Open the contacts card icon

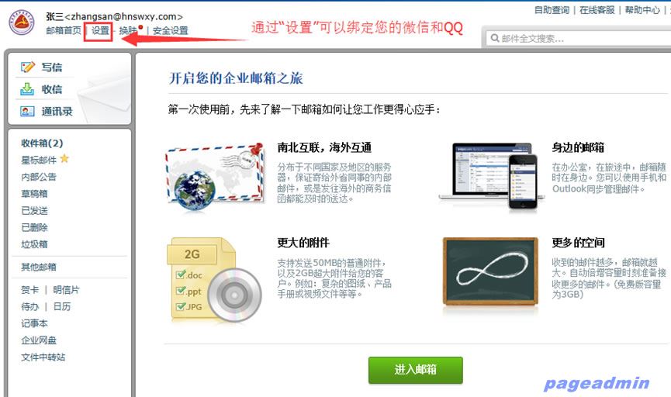[27, 111]
